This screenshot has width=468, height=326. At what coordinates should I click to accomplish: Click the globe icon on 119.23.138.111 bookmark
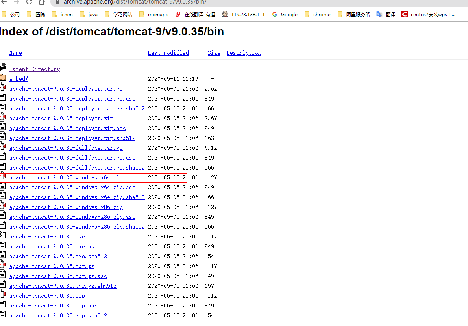pos(225,14)
